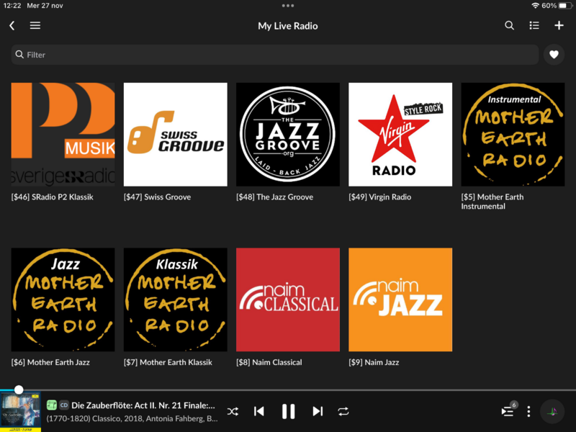The width and height of the screenshot is (576, 432).
Task: Toggle the favorites heart filter
Action: pyautogui.click(x=554, y=55)
